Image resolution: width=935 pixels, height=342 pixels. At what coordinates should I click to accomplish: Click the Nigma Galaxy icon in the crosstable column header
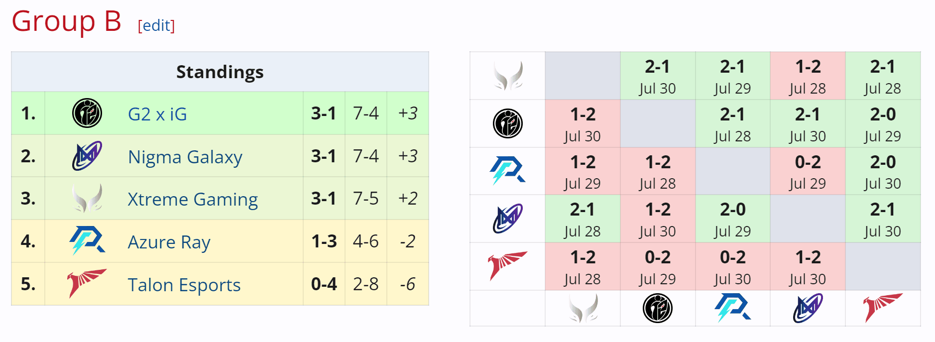coord(808,308)
